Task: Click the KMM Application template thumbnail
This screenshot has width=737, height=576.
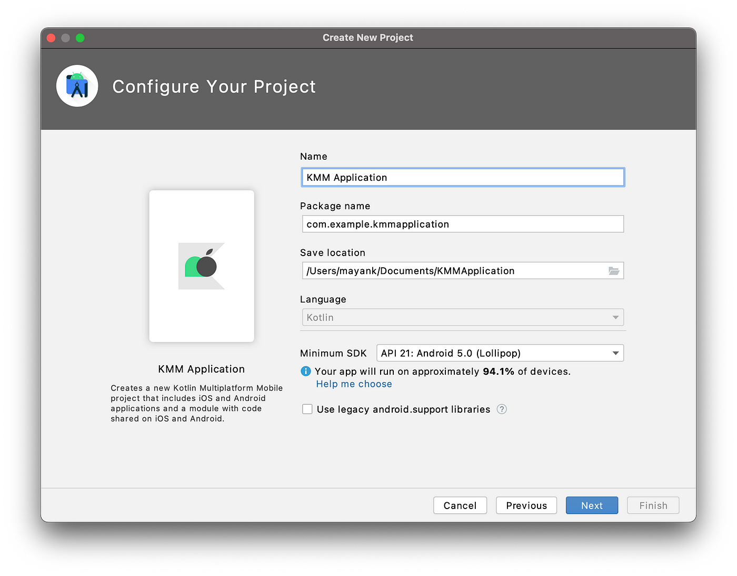Action: coord(202,266)
